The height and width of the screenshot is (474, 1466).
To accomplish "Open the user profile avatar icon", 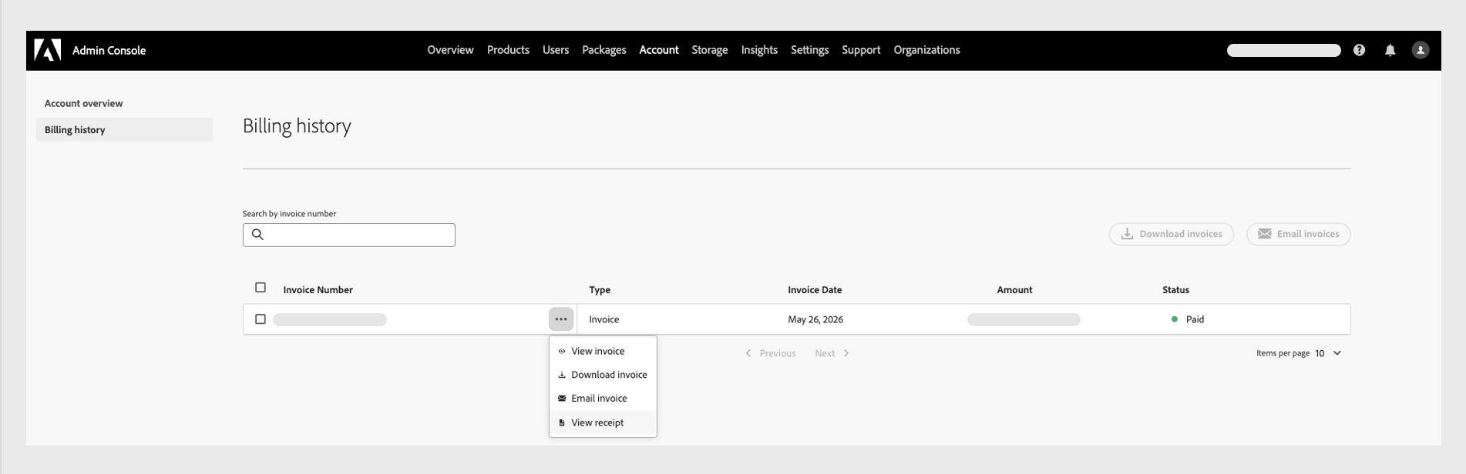I will 1421,50.
